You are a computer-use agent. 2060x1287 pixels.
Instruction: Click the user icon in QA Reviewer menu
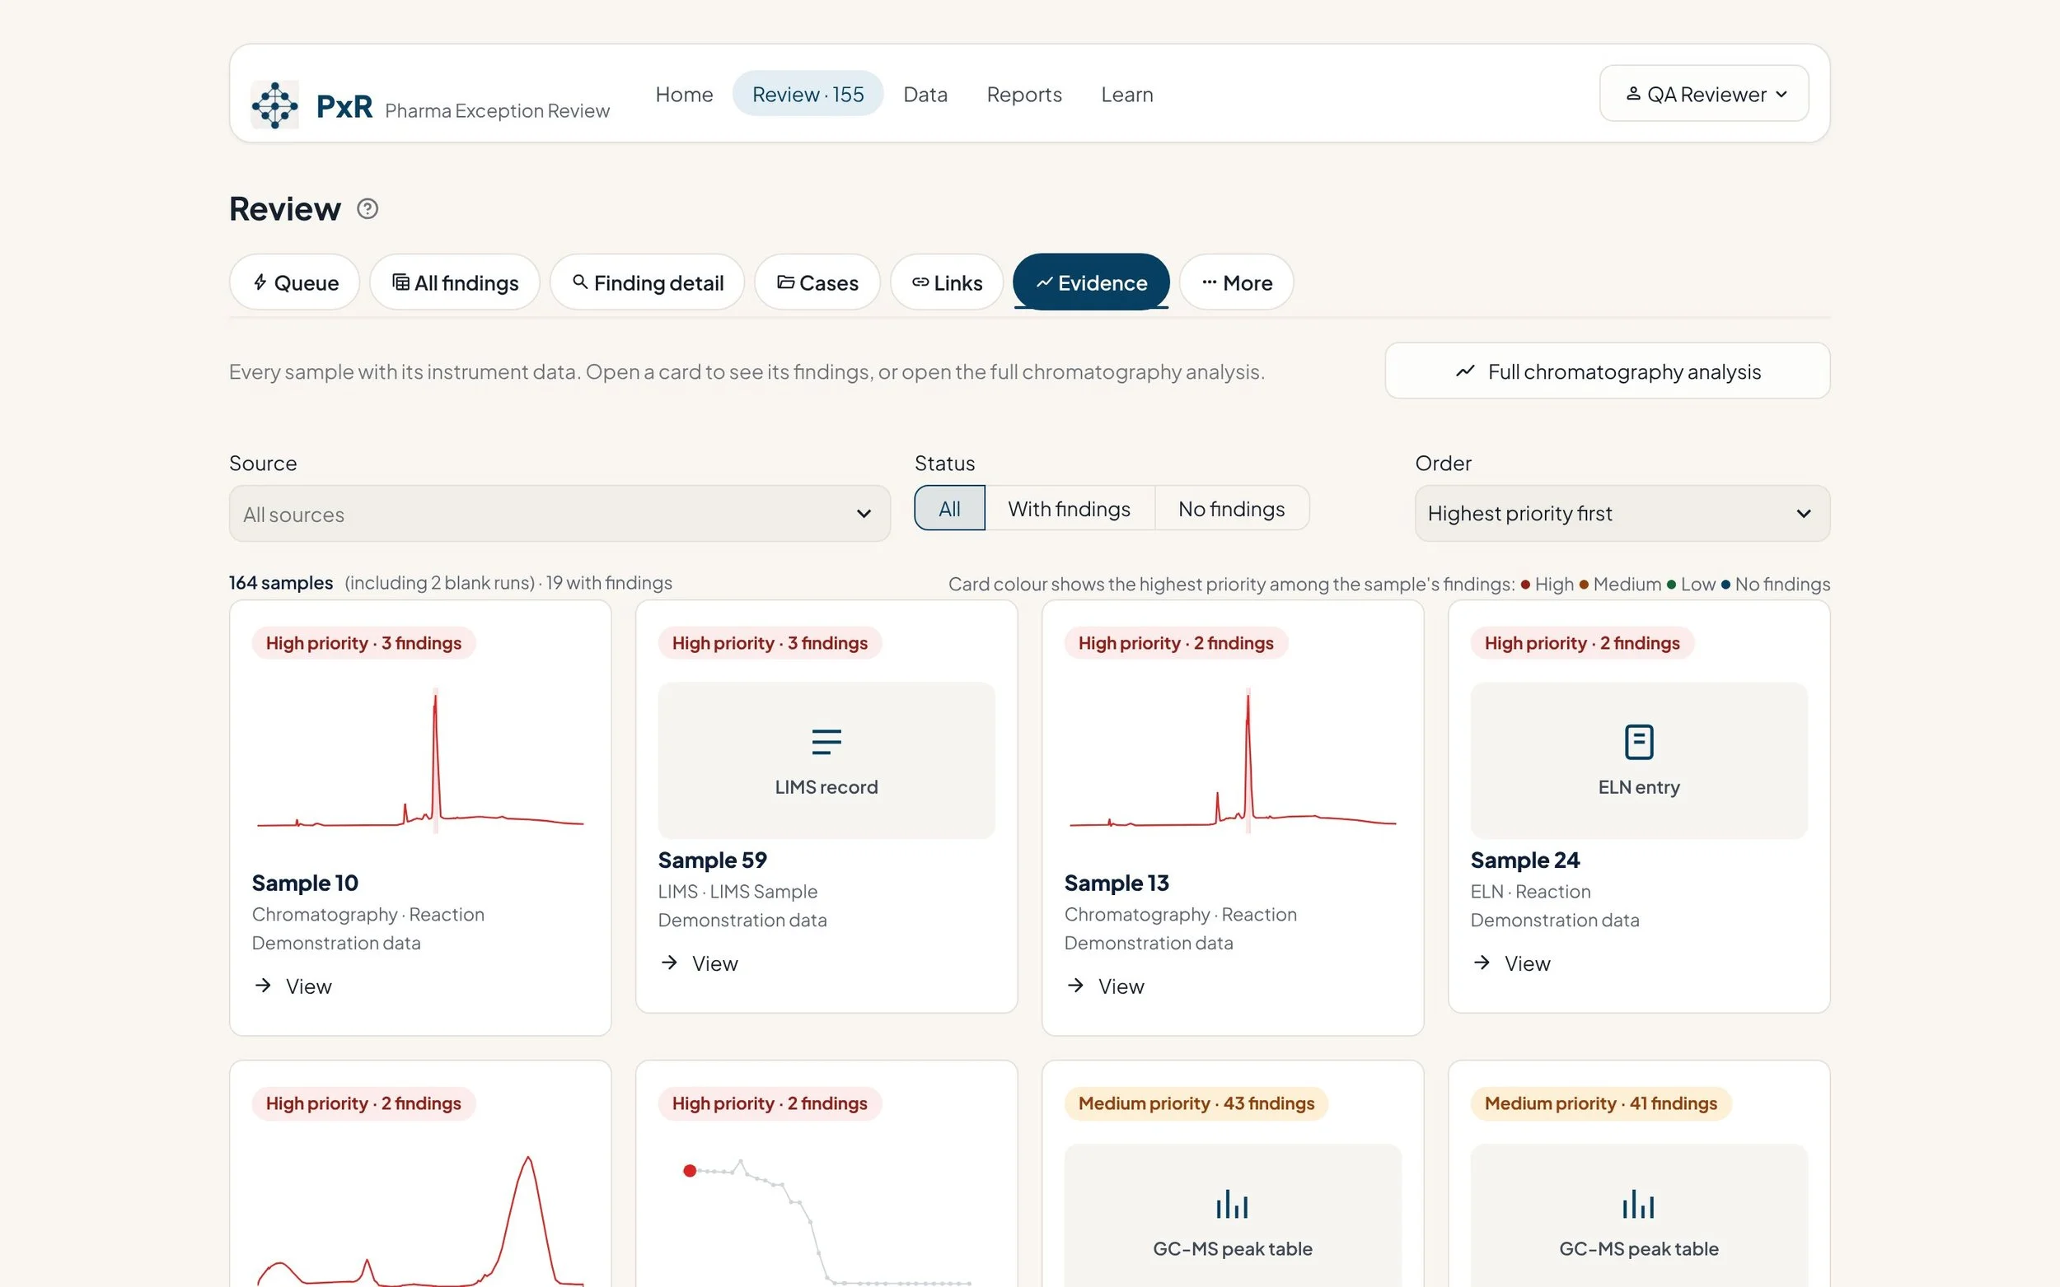1632,94
